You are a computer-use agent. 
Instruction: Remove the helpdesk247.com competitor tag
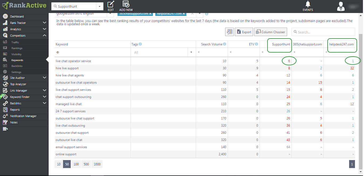click(184, 14)
